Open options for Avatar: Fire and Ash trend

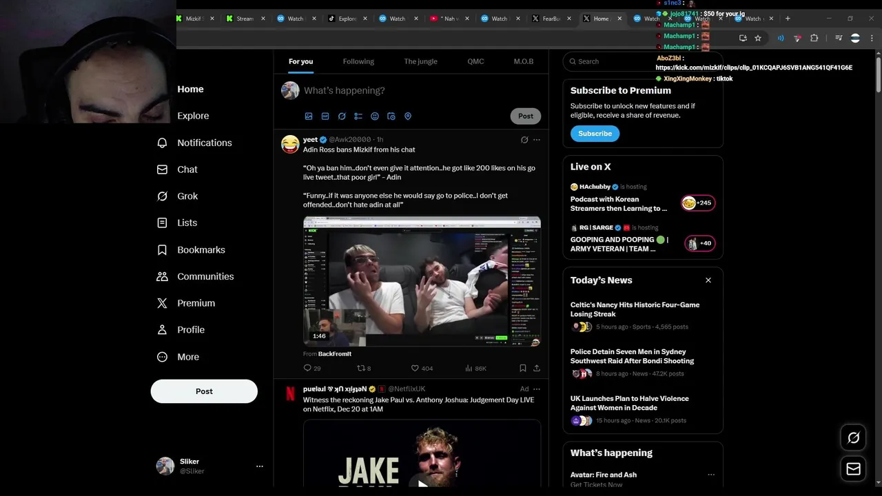(x=711, y=475)
